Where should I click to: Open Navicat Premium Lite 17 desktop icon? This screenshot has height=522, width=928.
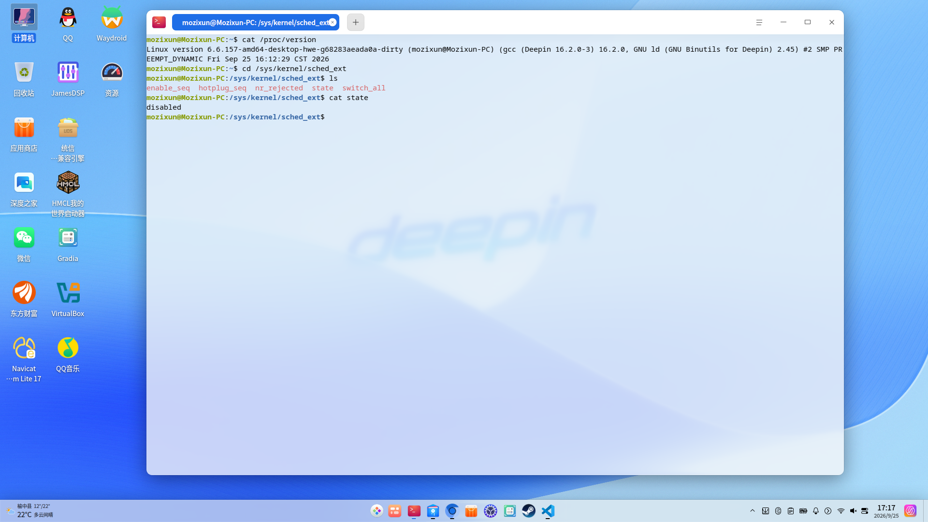pyautogui.click(x=24, y=359)
